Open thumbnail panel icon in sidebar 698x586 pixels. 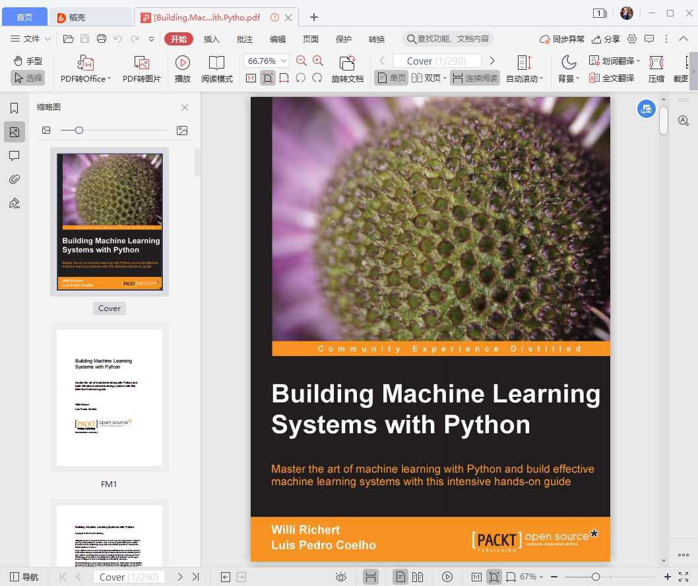[x=15, y=132]
